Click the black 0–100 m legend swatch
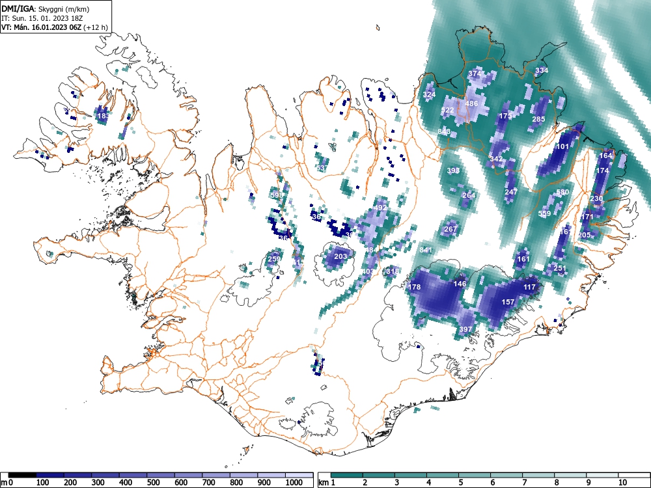 coord(22,475)
